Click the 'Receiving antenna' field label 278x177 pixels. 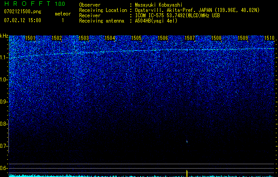tap(102, 21)
